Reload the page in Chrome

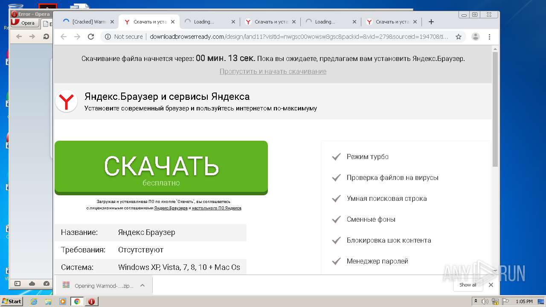coord(91,37)
